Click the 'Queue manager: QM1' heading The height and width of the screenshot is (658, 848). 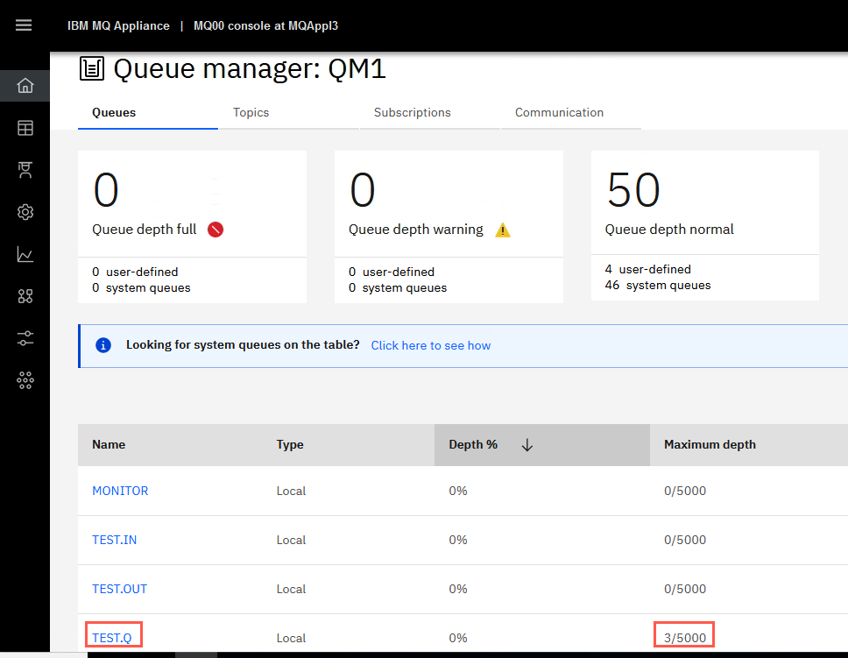(250, 69)
